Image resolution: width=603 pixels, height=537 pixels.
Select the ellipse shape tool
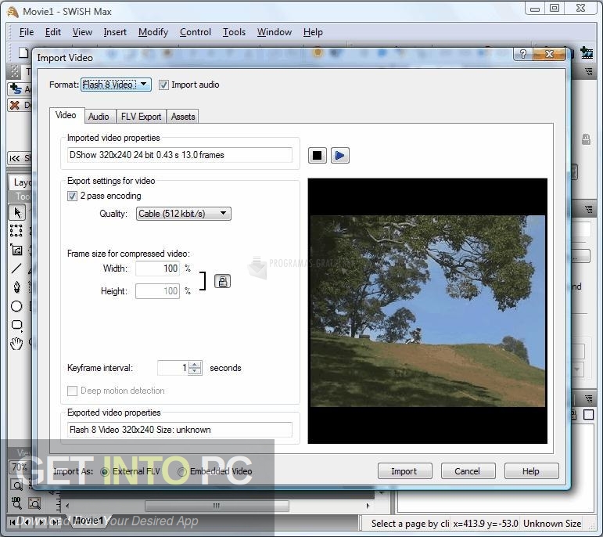16,306
